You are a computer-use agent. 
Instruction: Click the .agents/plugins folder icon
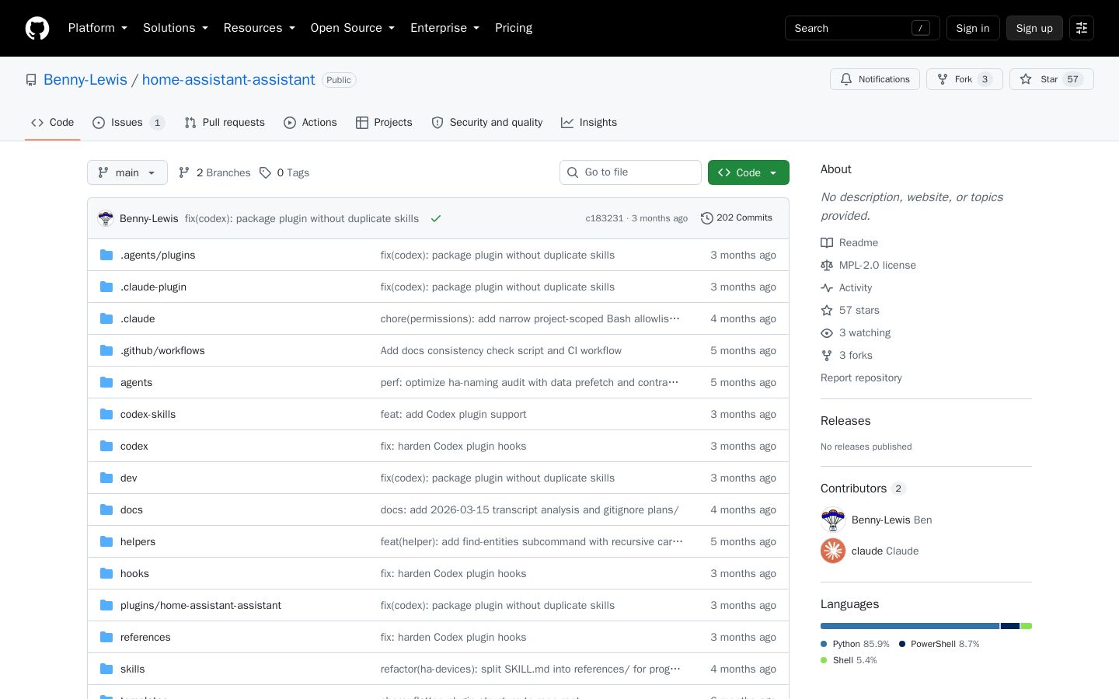coord(106,255)
